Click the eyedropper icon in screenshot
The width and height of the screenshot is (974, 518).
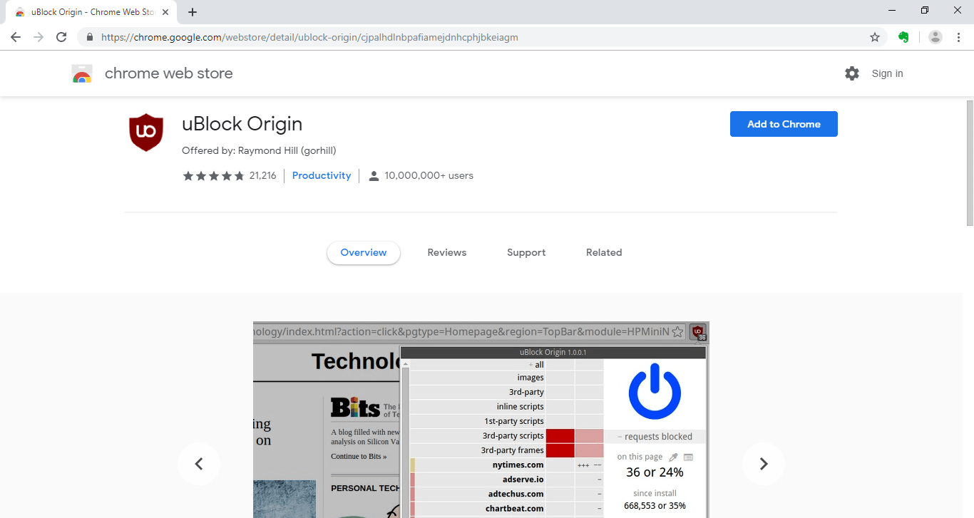tap(673, 457)
